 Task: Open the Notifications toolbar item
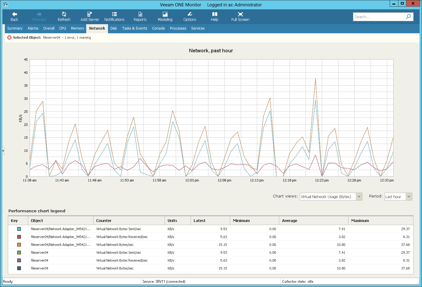pos(114,17)
